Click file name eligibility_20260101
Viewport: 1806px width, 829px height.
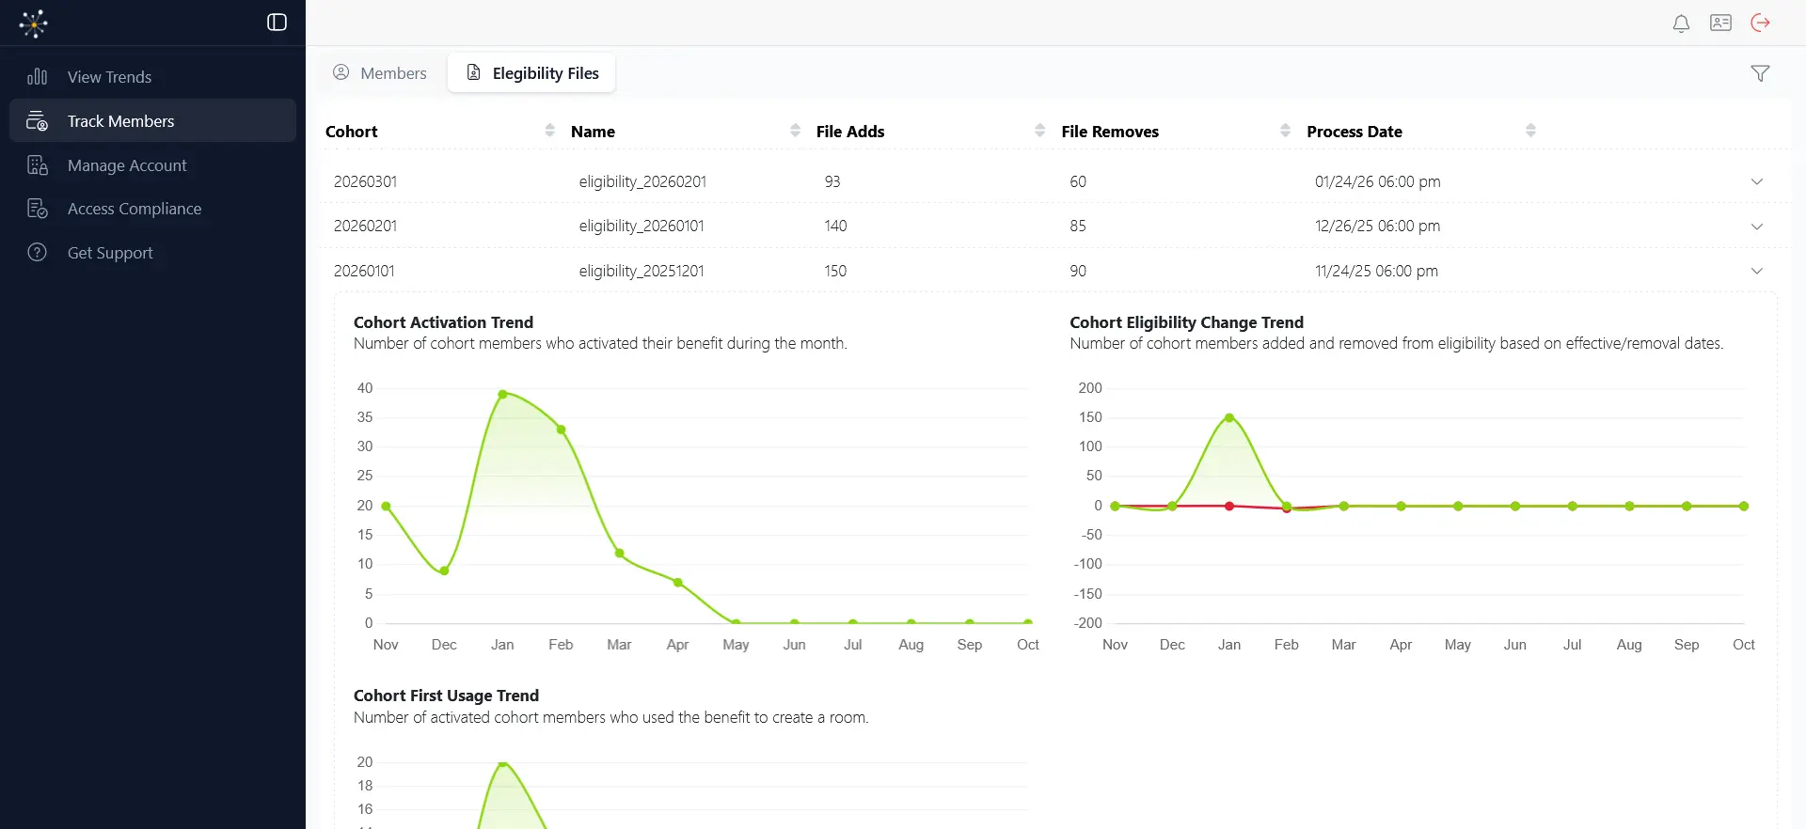[x=642, y=227]
